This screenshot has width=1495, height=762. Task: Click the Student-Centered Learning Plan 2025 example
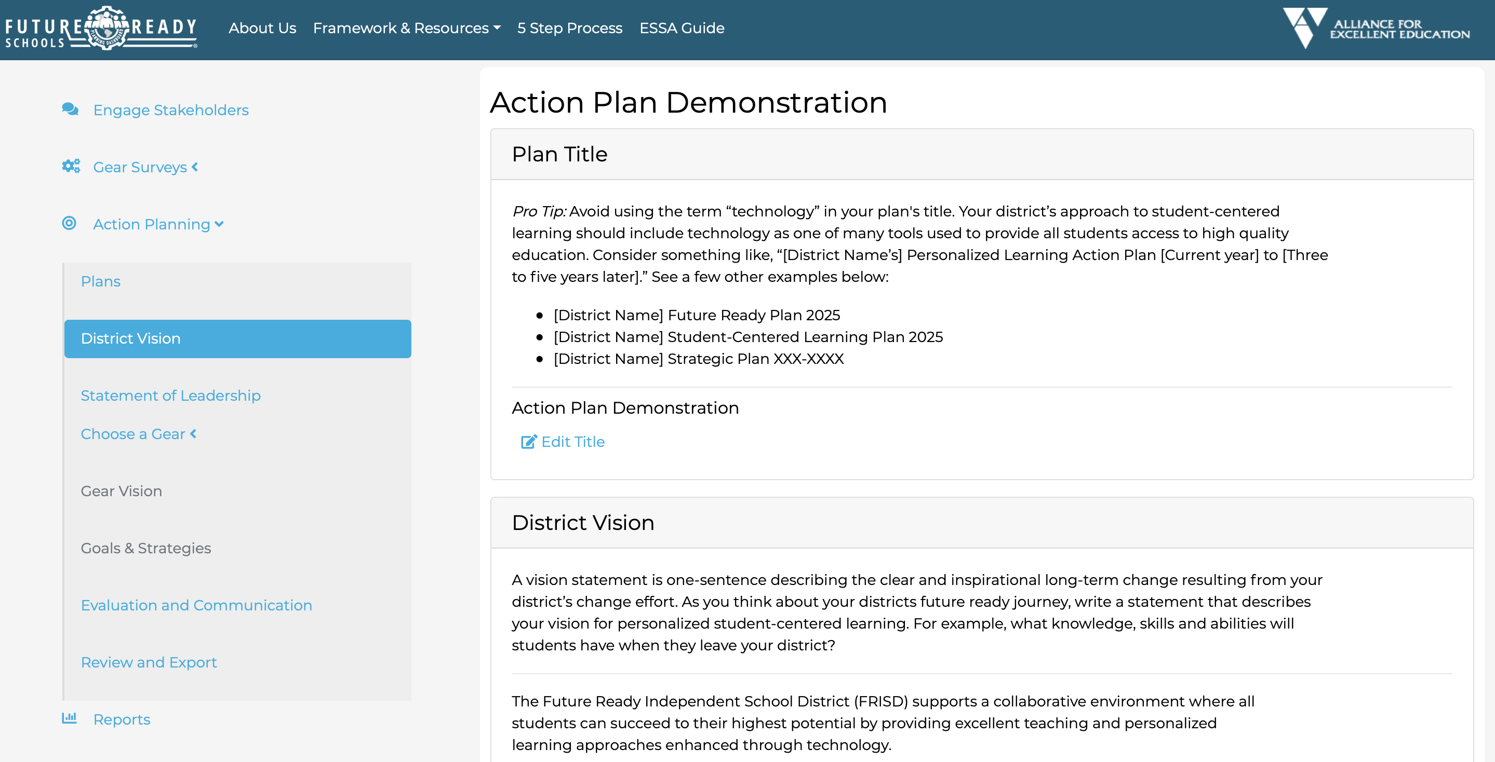point(748,337)
